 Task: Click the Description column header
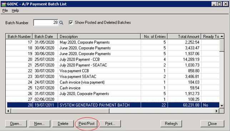99,36
